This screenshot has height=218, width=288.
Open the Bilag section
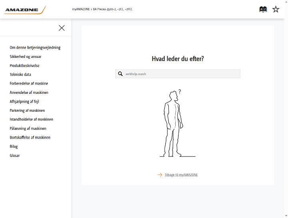coord(14,147)
